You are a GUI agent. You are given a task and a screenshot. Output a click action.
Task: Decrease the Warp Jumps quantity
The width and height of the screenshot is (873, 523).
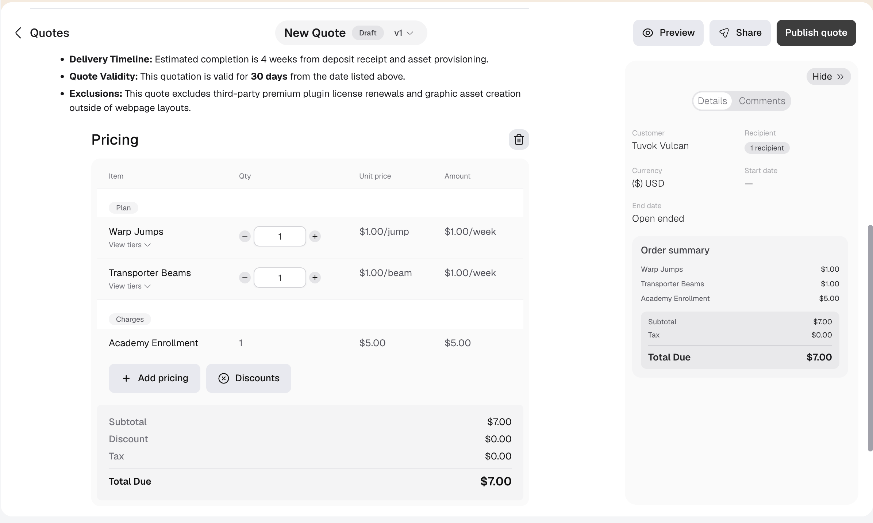(x=245, y=236)
